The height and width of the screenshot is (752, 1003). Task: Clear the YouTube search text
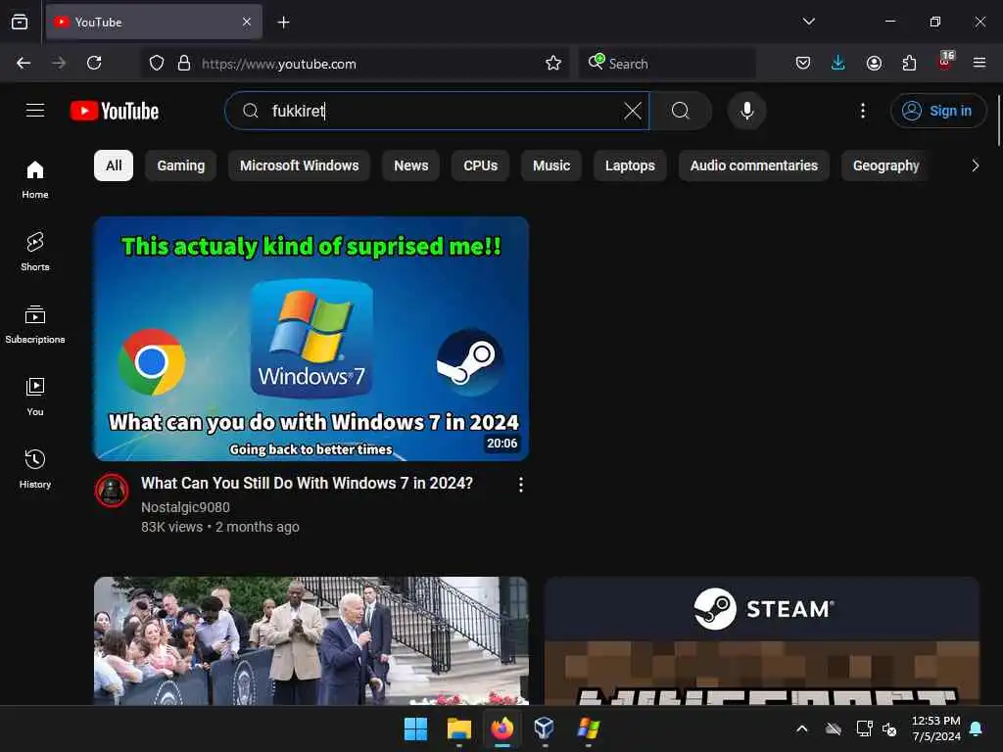click(632, 111)
